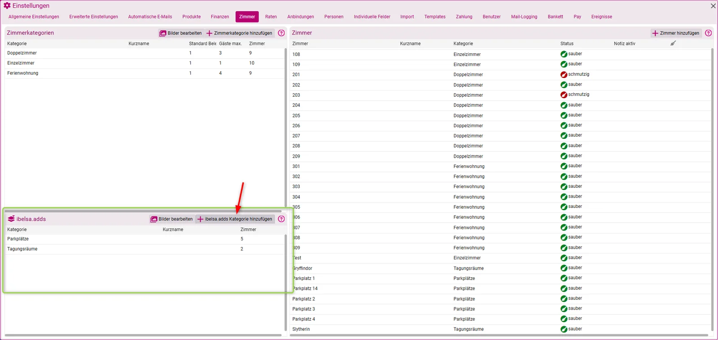The height and width of the screenshot is (340, 718).
Task: Select the Tagungsräume category row
Action: coord(144,249)
